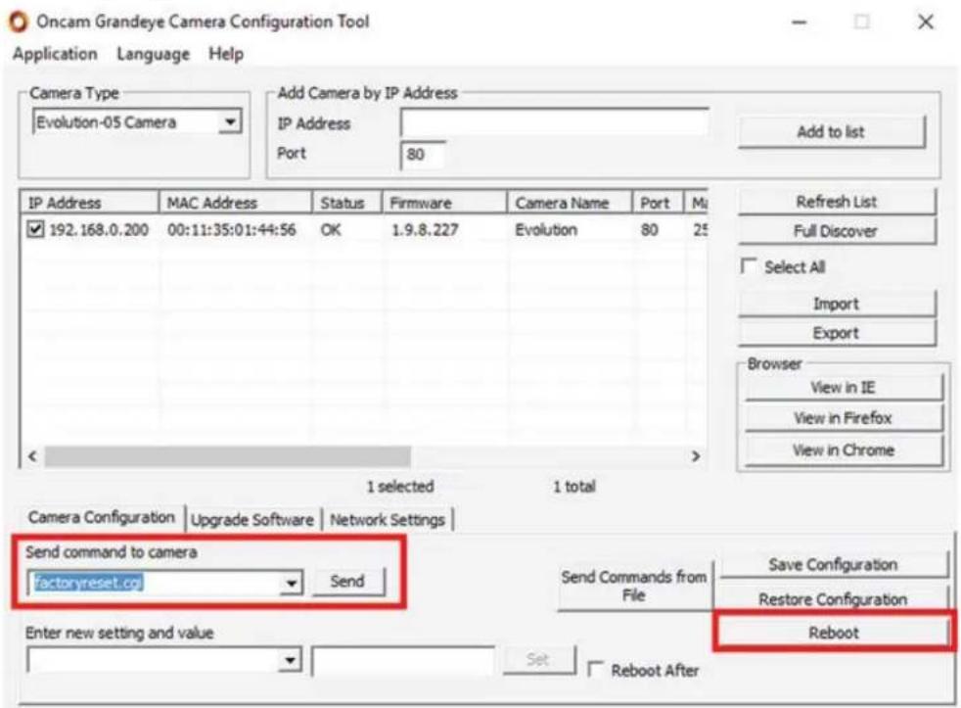Click the Save Configuration button
The width and height of the screenshot is (961, 708).
pos(833,564)
